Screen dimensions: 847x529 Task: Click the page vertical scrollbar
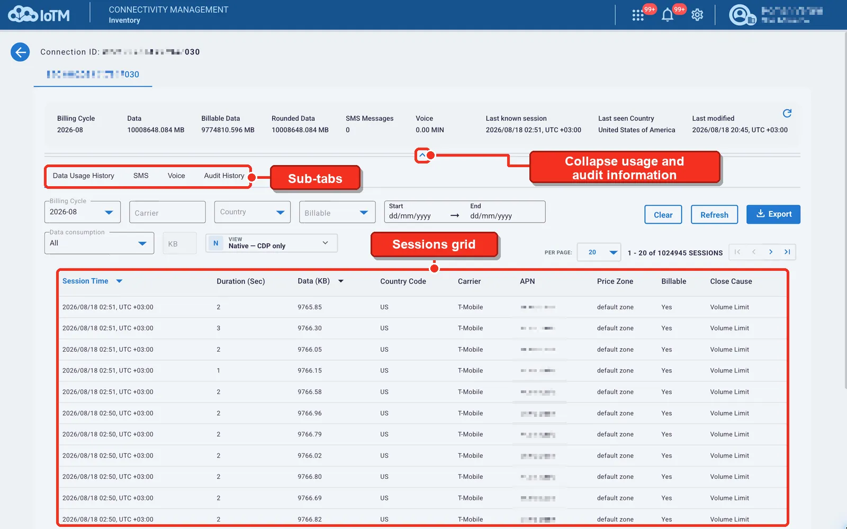pos(844,212)
